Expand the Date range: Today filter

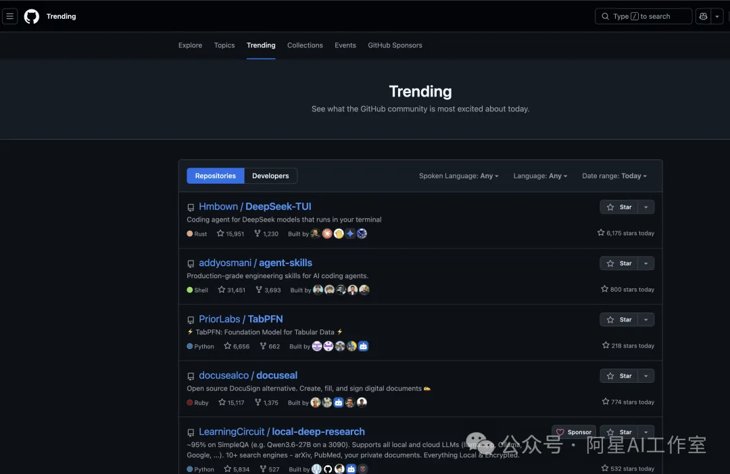[x=614, y=176]
